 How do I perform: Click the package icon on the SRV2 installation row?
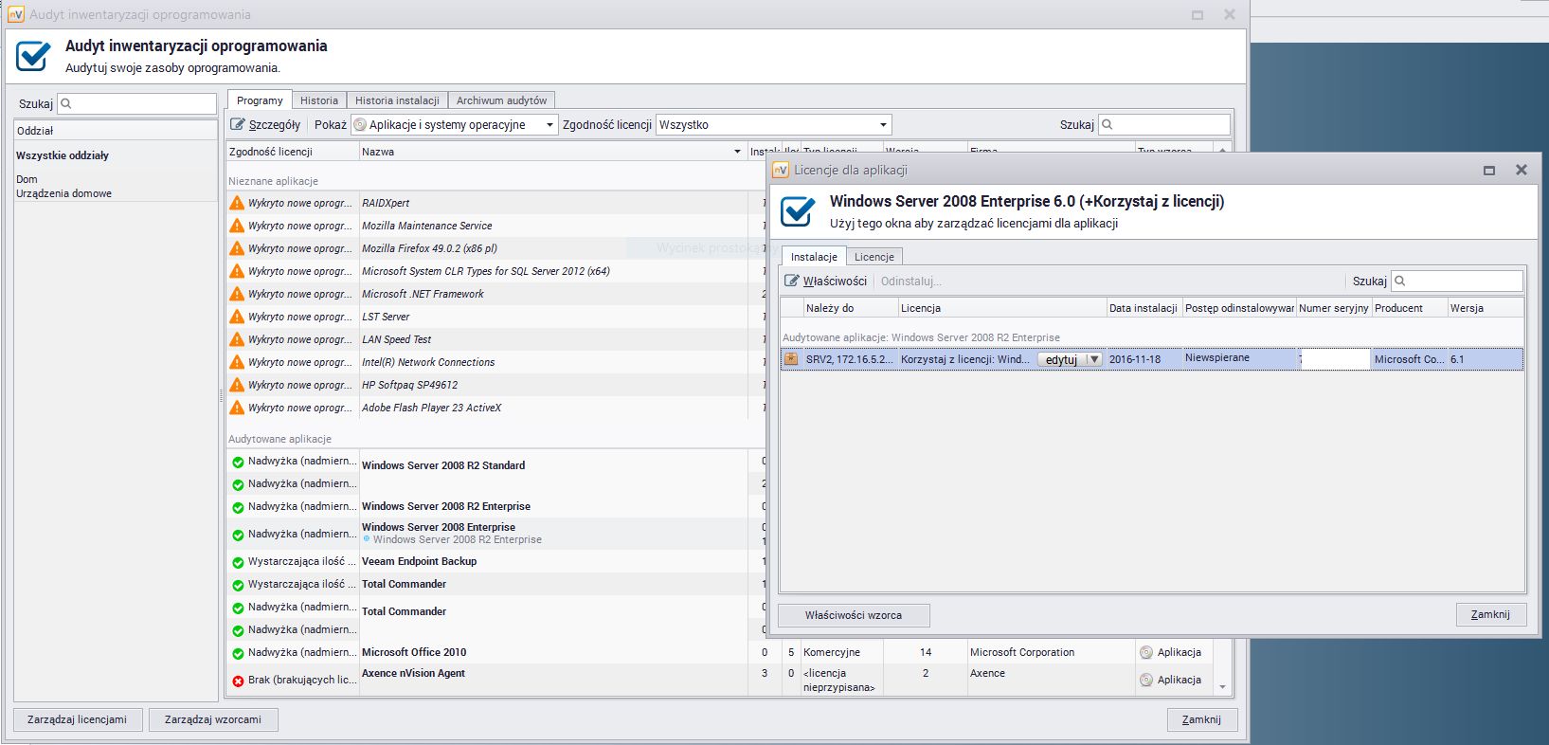coord(791,359)
